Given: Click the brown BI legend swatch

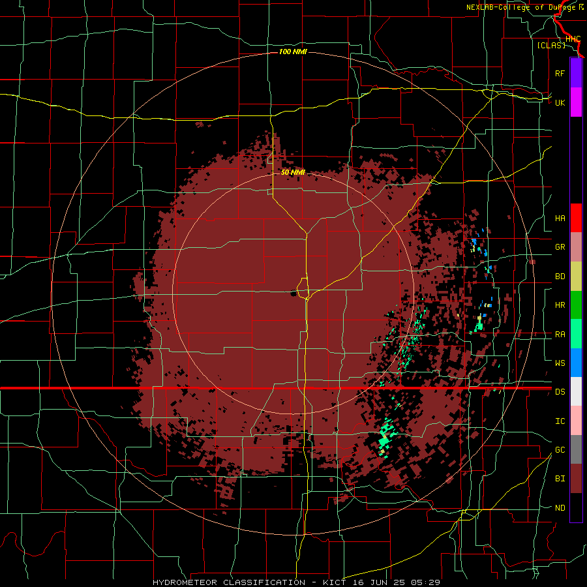Looking at the screenshot, I should [x=576, y=479].
